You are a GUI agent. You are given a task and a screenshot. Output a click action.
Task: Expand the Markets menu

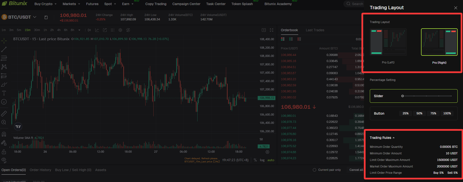tap(71, 4)
